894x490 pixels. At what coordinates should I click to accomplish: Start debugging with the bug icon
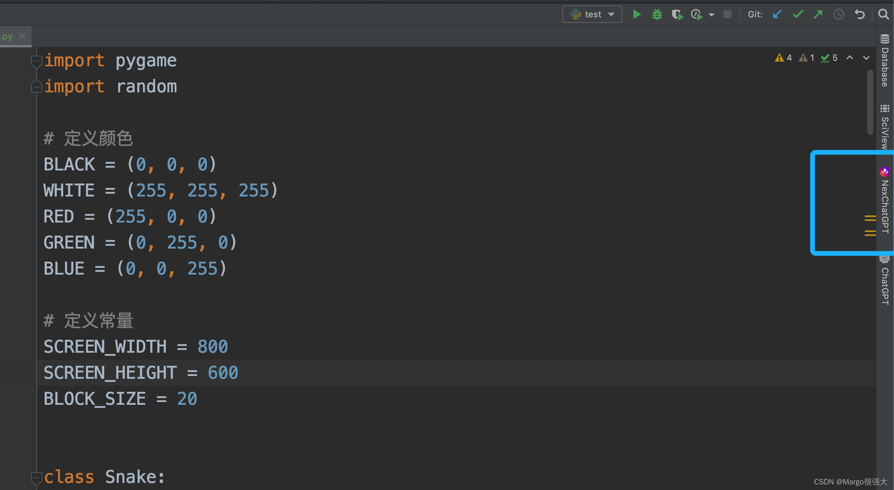click(x=657, y=15)
